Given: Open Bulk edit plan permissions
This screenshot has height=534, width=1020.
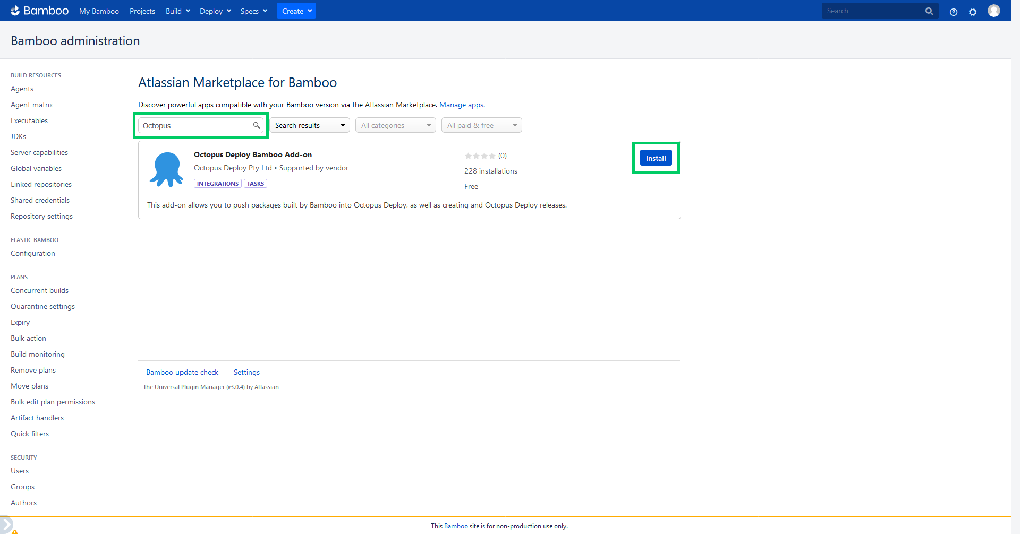Looking at the screenshot, I should (53, 402).
